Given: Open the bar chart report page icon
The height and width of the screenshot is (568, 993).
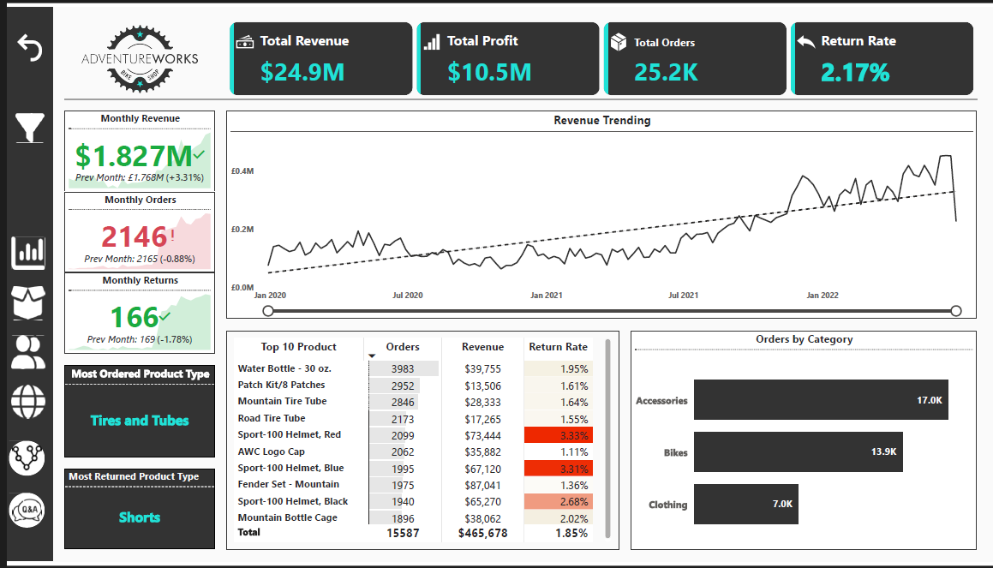Looking at the screenshot, I should pos(28,253).
